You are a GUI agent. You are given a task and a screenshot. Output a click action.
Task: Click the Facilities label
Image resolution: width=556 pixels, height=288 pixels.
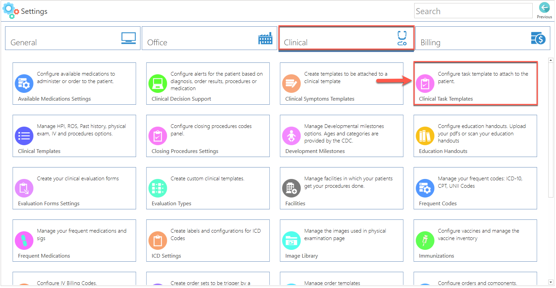[295, 203]
